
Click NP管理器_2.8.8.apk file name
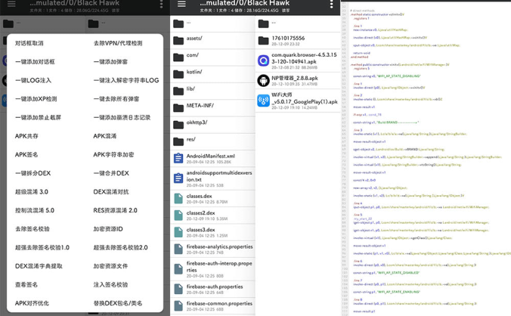[x=295, y=78]
